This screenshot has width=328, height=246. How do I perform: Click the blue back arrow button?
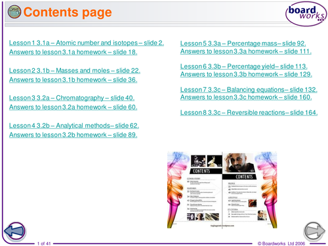point(15,232)
